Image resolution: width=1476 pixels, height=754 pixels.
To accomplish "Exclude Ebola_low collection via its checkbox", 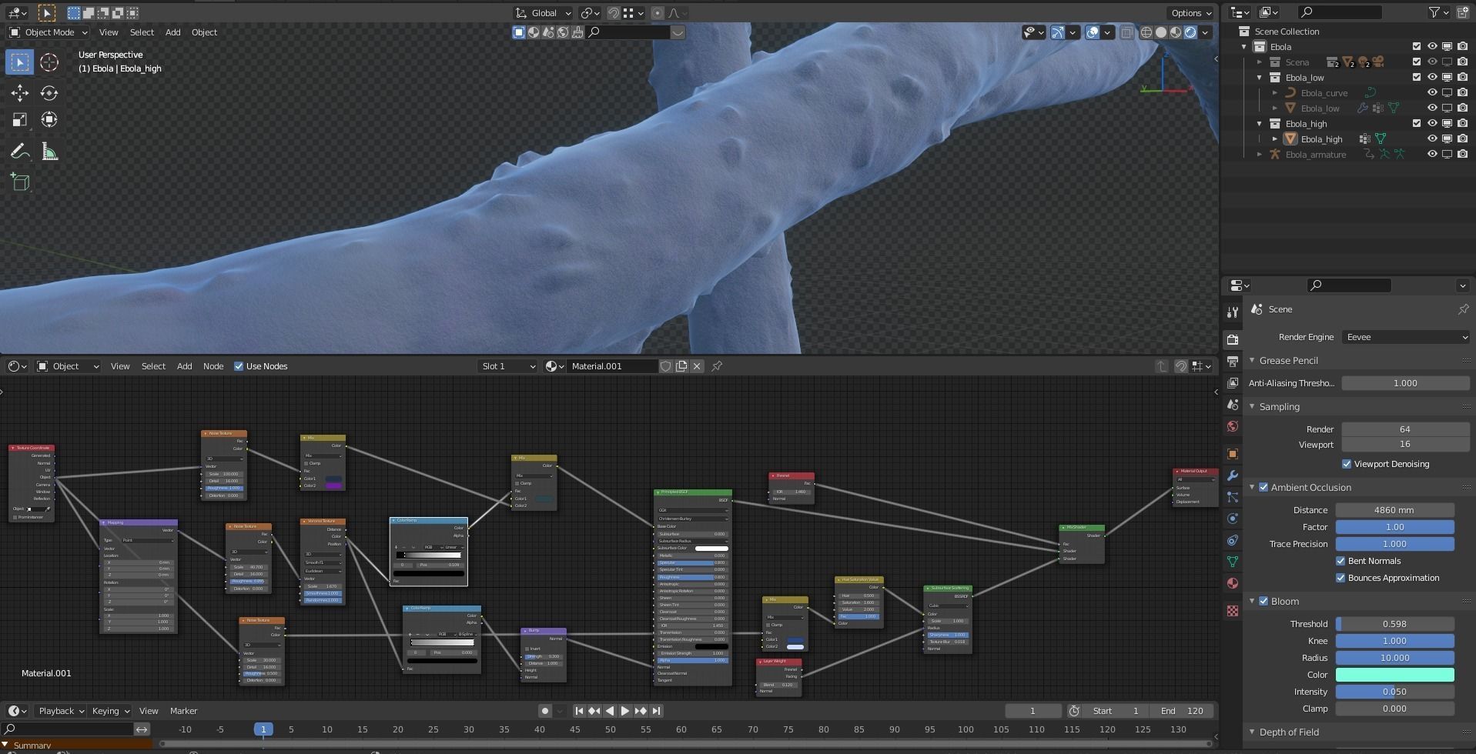I will tap(1417, 77).
